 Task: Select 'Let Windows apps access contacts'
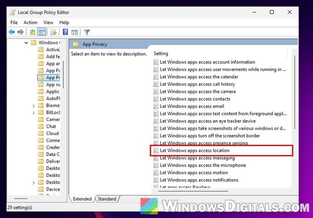click(192, 99)
